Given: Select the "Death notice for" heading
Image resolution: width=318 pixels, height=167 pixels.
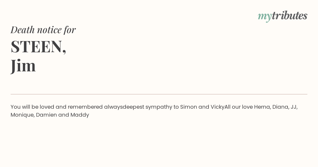Looking at the screenshot, I should pyautogui.click(x=43, y=29).
